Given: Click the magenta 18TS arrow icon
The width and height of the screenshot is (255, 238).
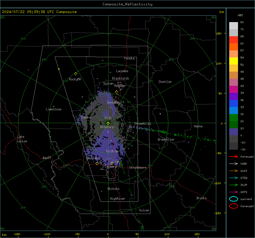Looking at the screenshot, I should click(233, 192).
